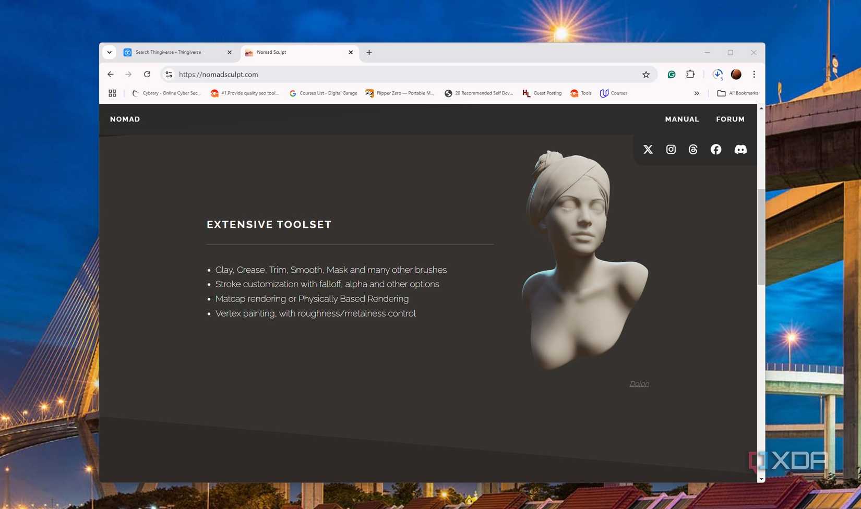Click the browser forward arrow
The image size is (861, 509).
click(128, 75)
